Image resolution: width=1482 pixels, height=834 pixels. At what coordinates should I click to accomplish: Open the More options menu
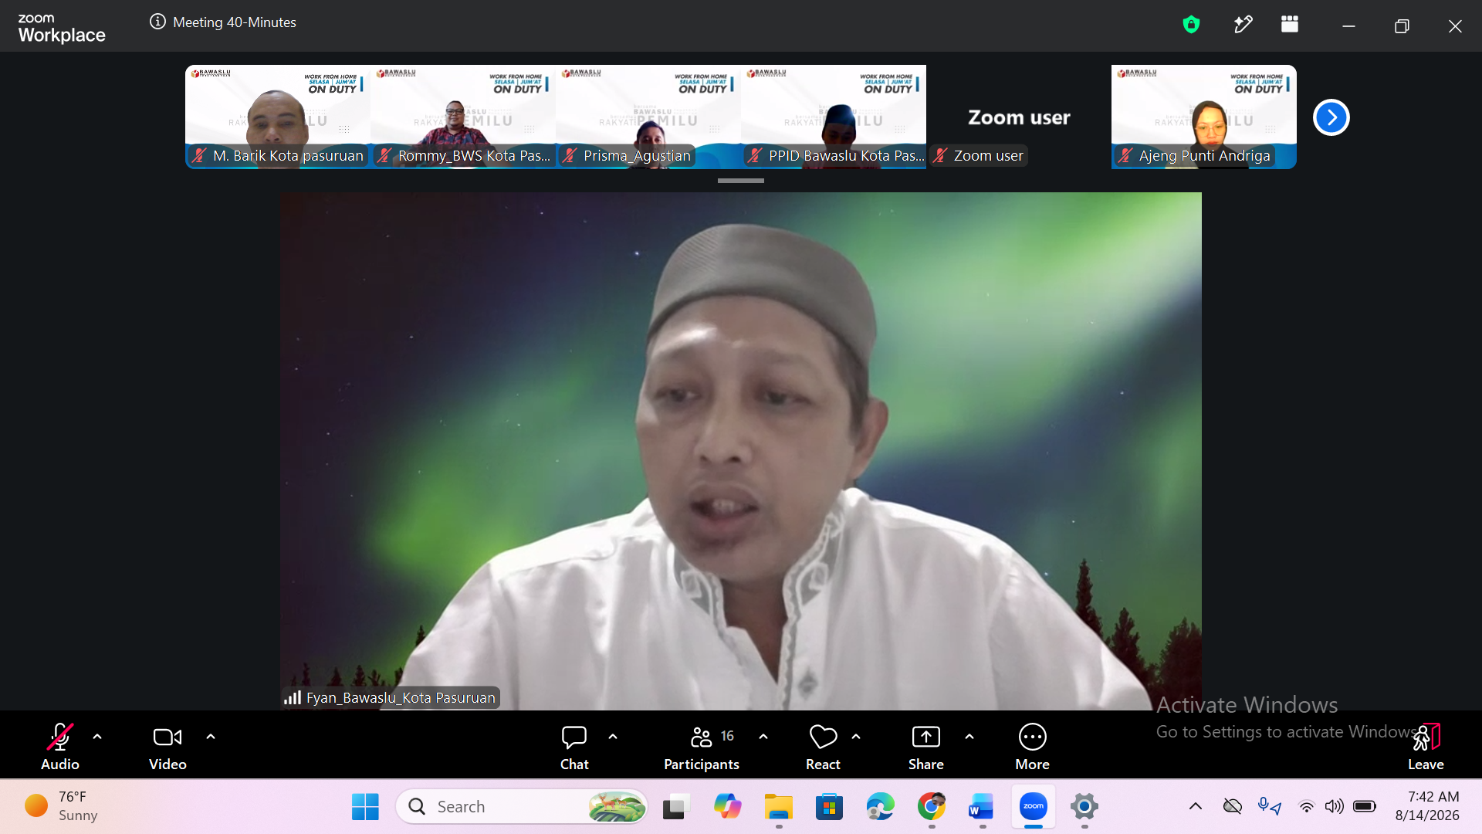(1033, 747)
